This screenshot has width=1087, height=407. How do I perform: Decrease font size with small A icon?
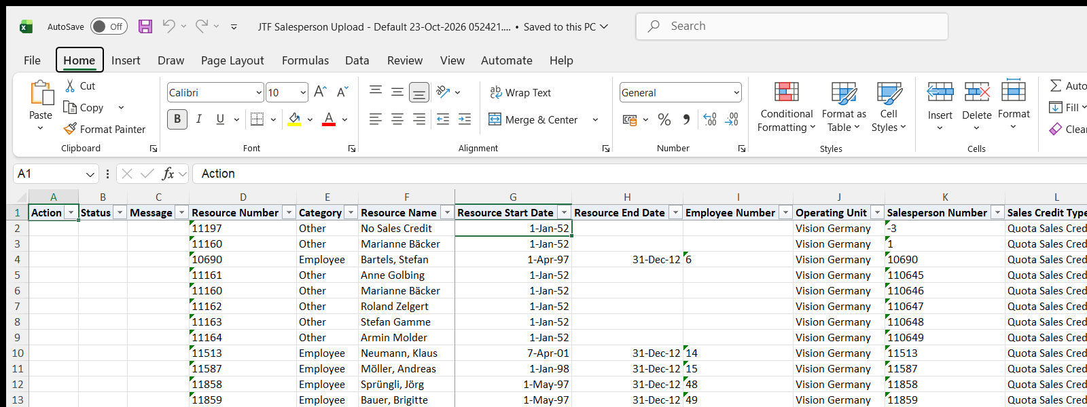(x=342, y=92)
